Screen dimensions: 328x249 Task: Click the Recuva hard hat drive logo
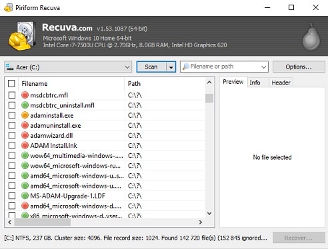click(23, 36)
